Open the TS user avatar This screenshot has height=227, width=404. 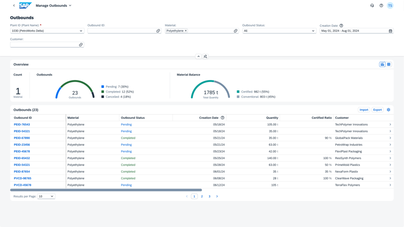[x=390, y=5]
